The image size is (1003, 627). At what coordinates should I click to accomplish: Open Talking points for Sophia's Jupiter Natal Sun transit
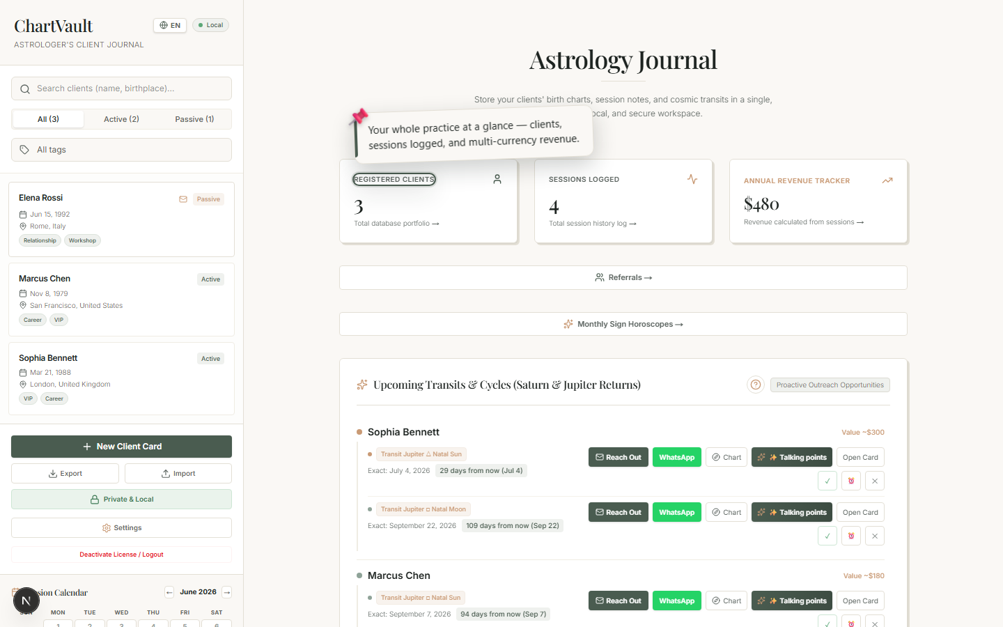coord(792,457)
